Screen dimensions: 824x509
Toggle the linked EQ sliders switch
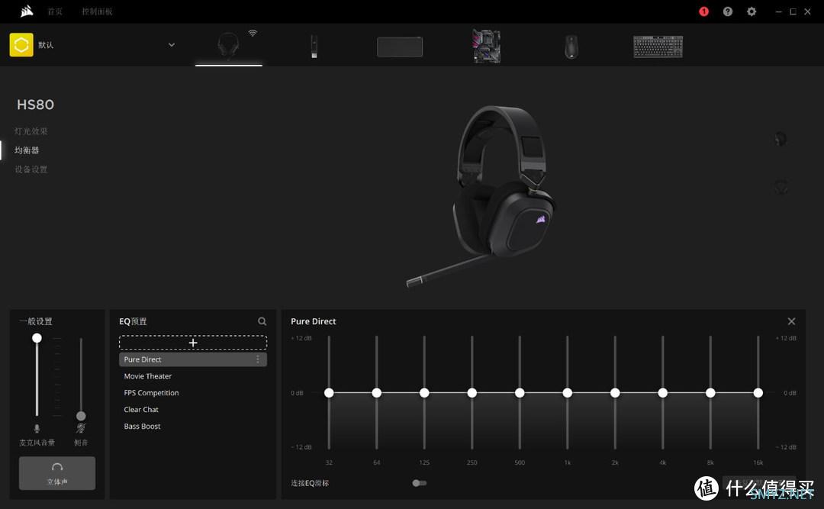[x=420, y=483]
